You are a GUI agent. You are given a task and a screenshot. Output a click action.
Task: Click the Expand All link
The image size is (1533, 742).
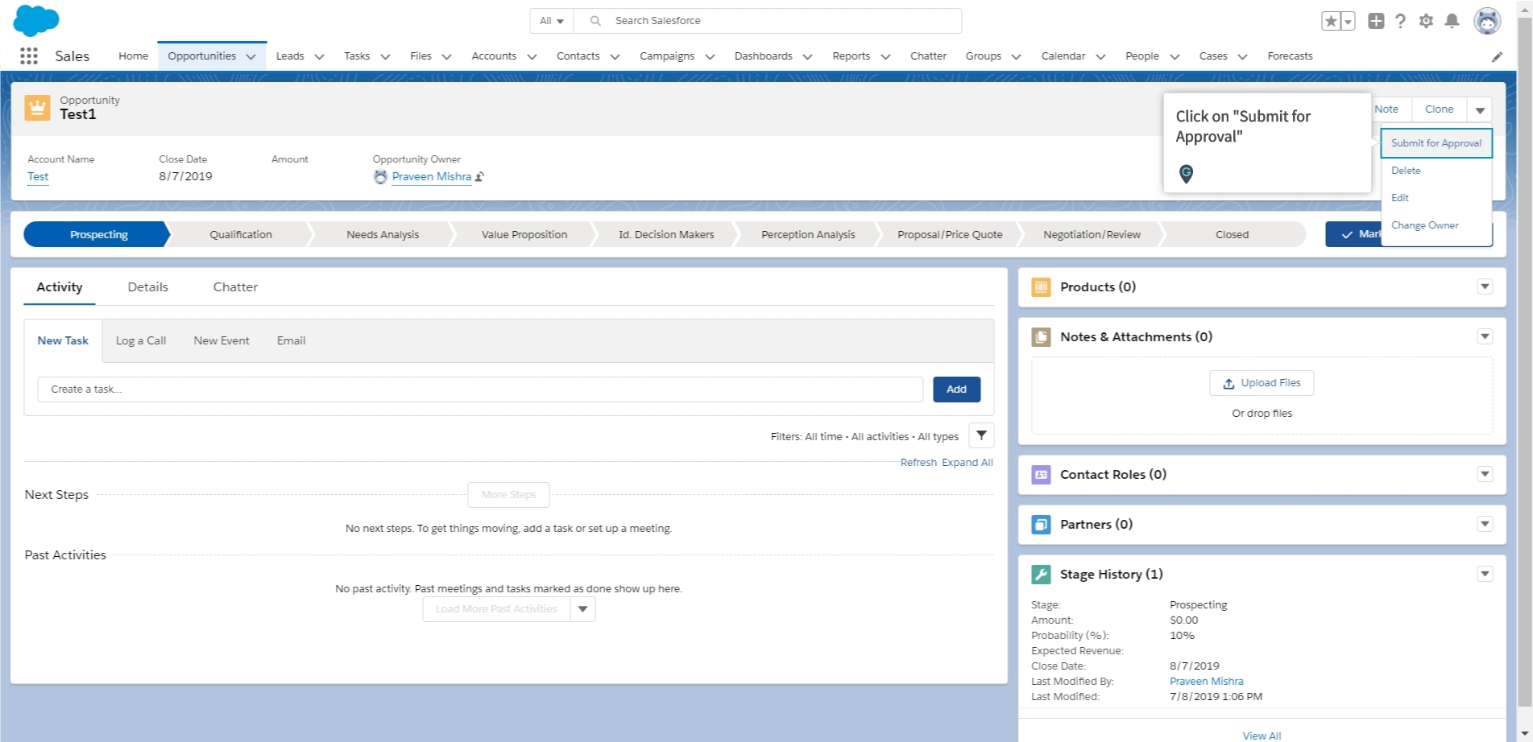pos(967,463)
